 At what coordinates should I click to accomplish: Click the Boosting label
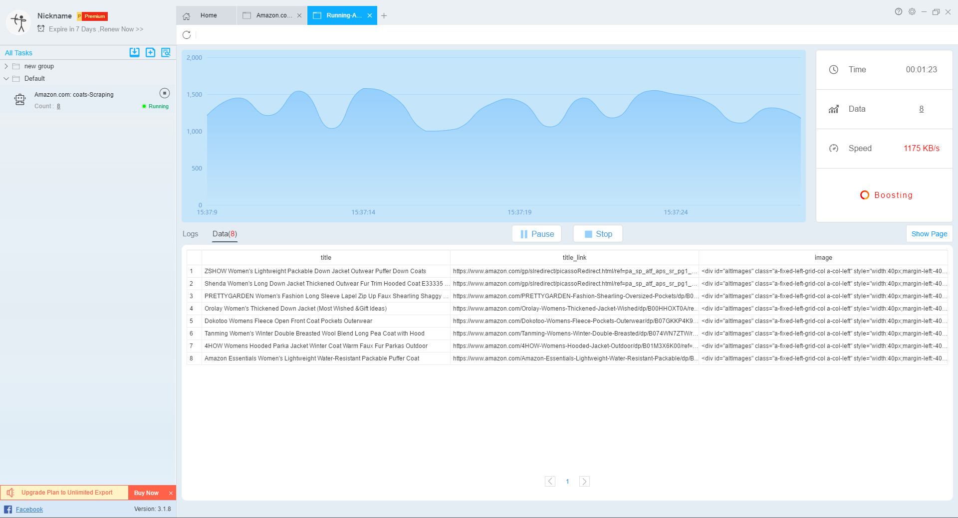[x=893, y=195]
